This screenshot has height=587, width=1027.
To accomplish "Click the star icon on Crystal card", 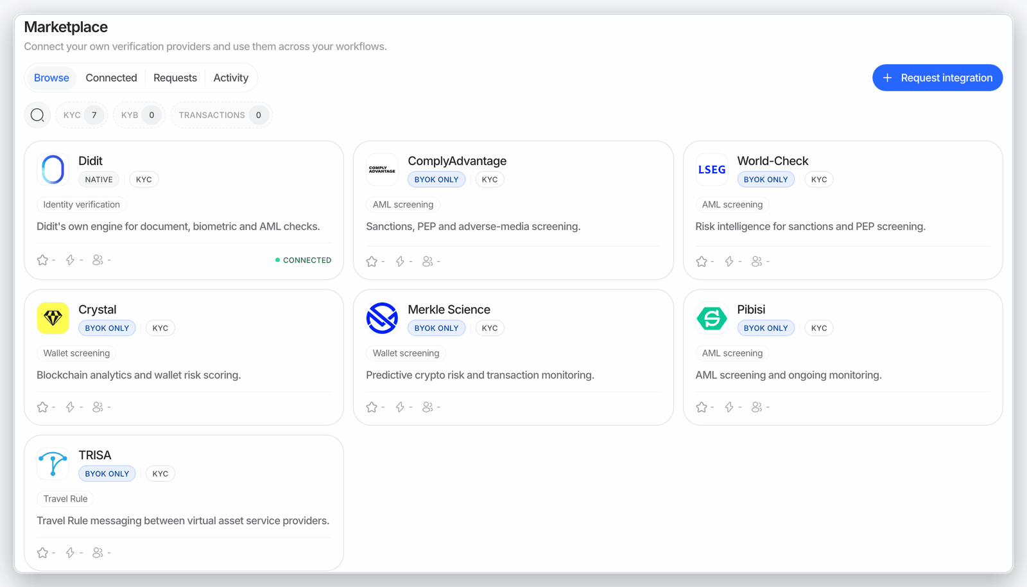I will 42,407.
